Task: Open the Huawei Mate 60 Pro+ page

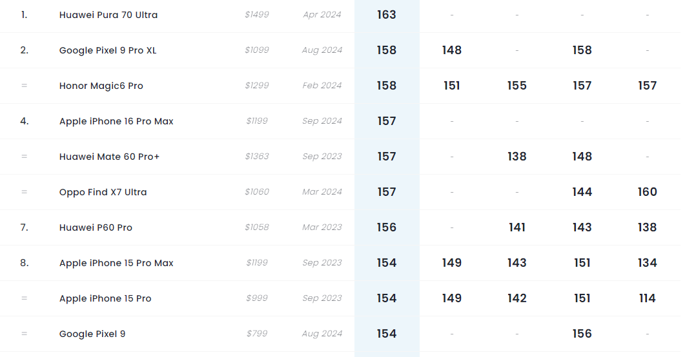Action: 109,157
